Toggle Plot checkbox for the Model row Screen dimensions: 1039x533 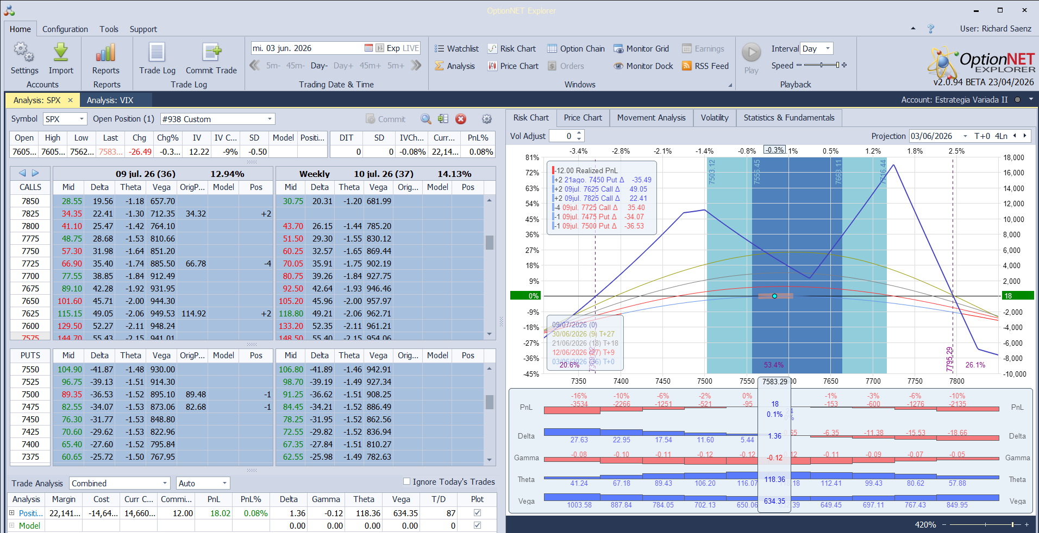coord(477,525)
